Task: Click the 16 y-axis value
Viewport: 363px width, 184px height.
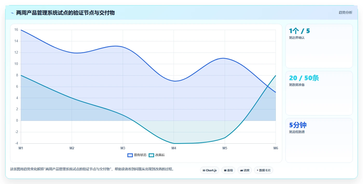Action: pos(16,30)
